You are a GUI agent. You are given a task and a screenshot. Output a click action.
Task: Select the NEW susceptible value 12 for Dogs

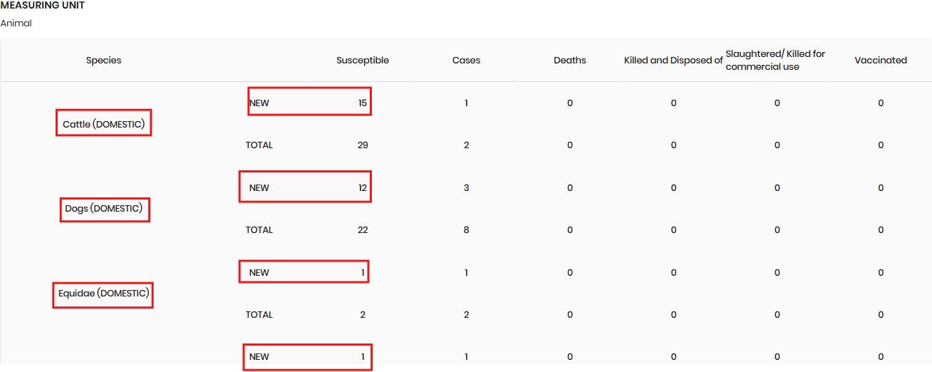click(362, 188)
